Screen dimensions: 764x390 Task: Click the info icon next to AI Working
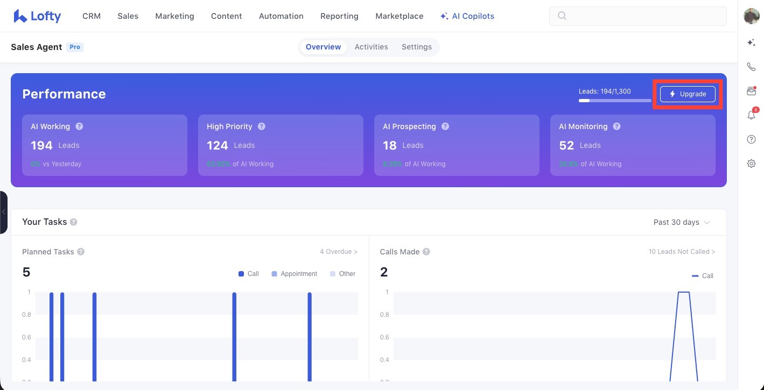click(79, 126)
